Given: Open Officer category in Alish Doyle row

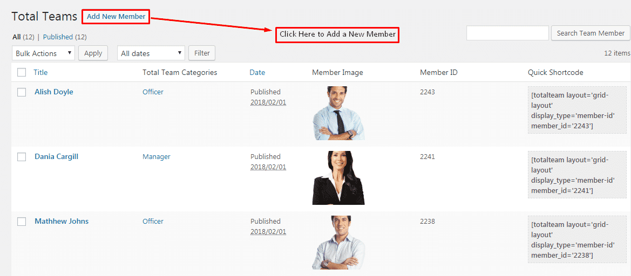Looking at the screenshot, I should point(153,92).
